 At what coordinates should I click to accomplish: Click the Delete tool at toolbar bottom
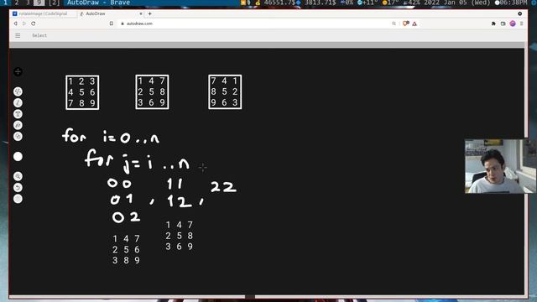(18, 199)
